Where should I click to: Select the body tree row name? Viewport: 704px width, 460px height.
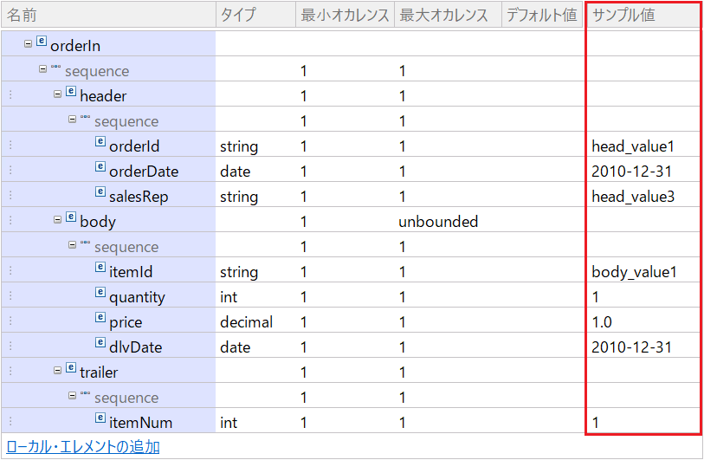(x=98, y=222)
